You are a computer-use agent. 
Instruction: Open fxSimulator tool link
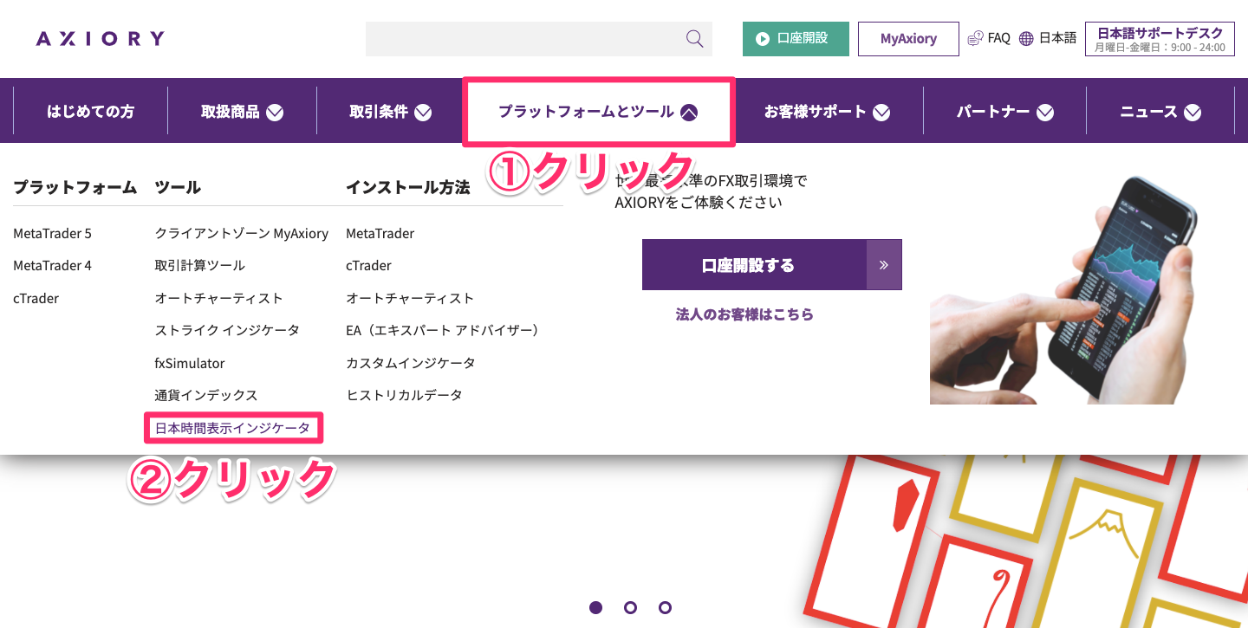[190, 363]
